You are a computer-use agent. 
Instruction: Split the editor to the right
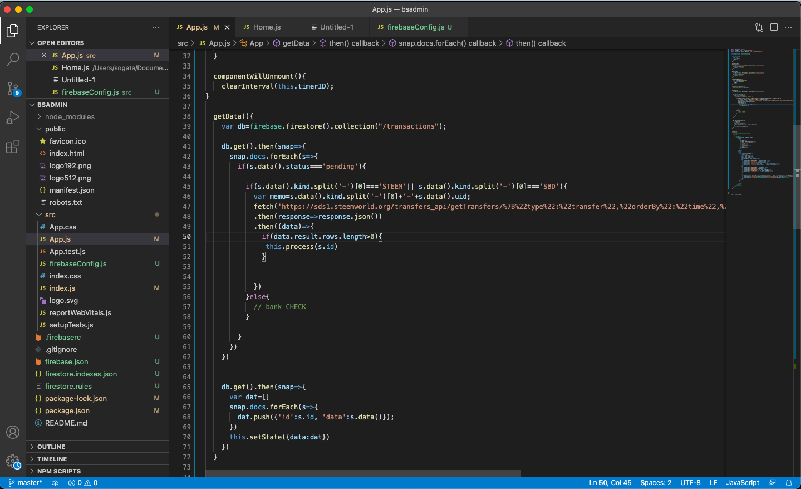click(774, 27)
